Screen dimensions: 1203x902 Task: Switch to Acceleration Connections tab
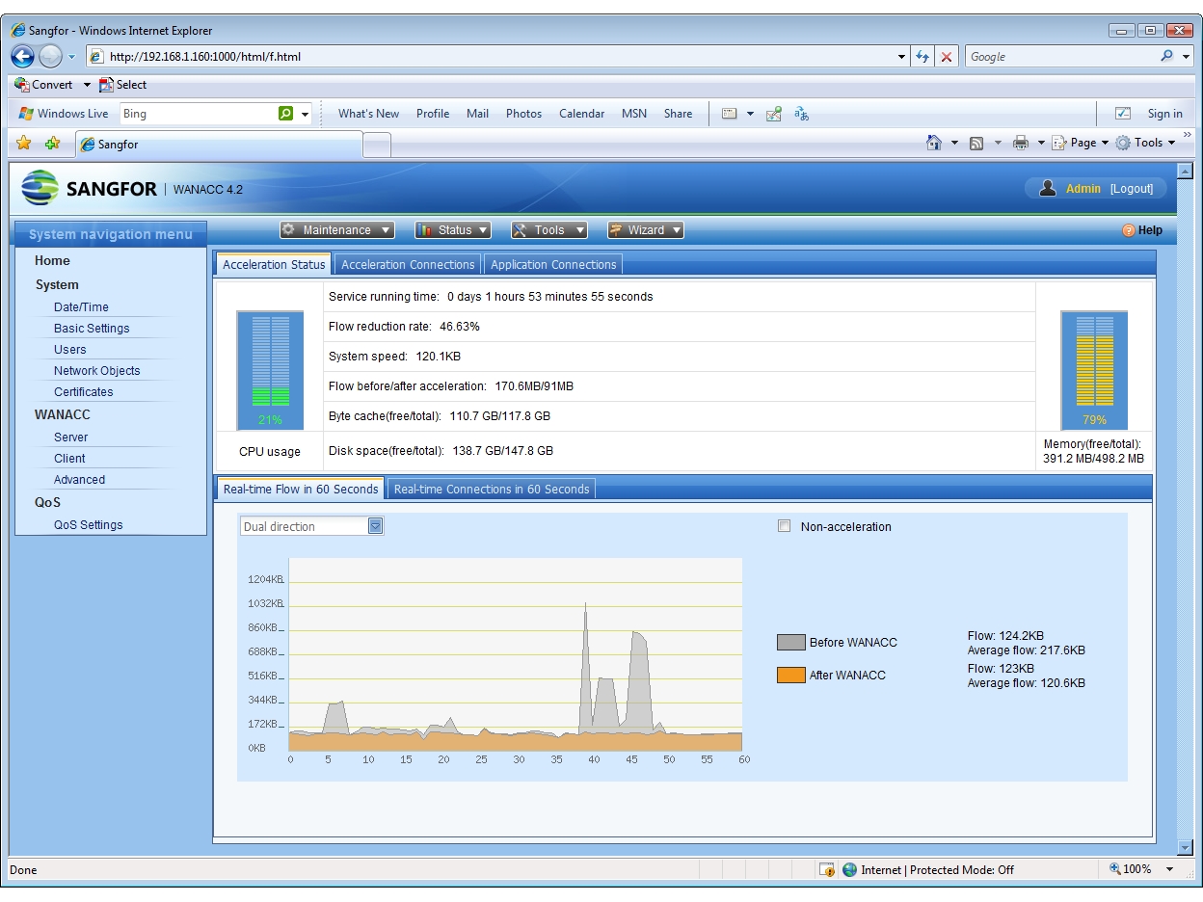(x=408, y=264)
